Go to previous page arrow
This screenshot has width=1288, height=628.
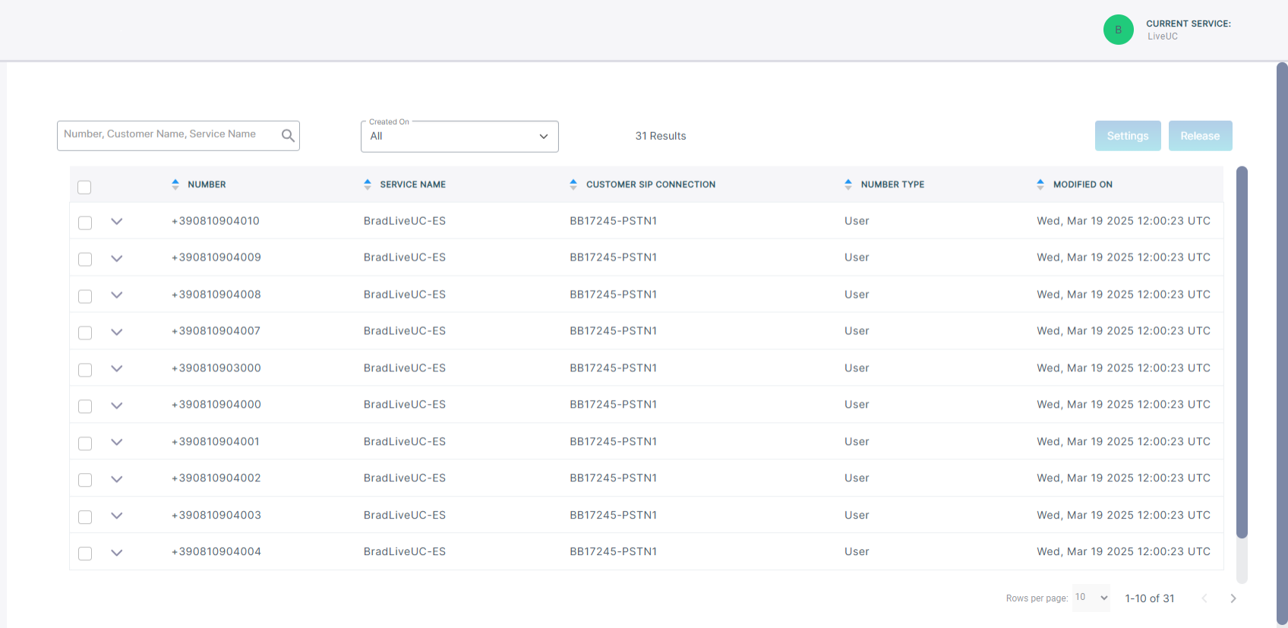(x=1204, y=598)
